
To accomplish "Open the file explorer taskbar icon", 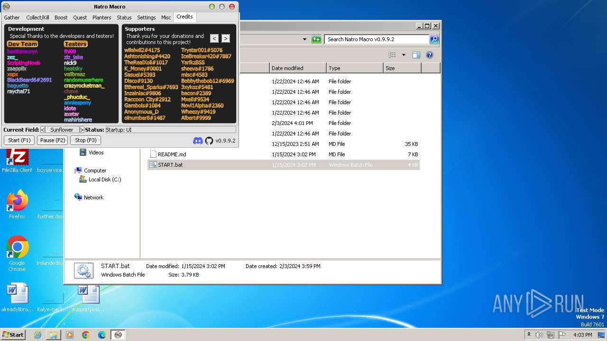I will pyautogui.click(x=54, y=335).
